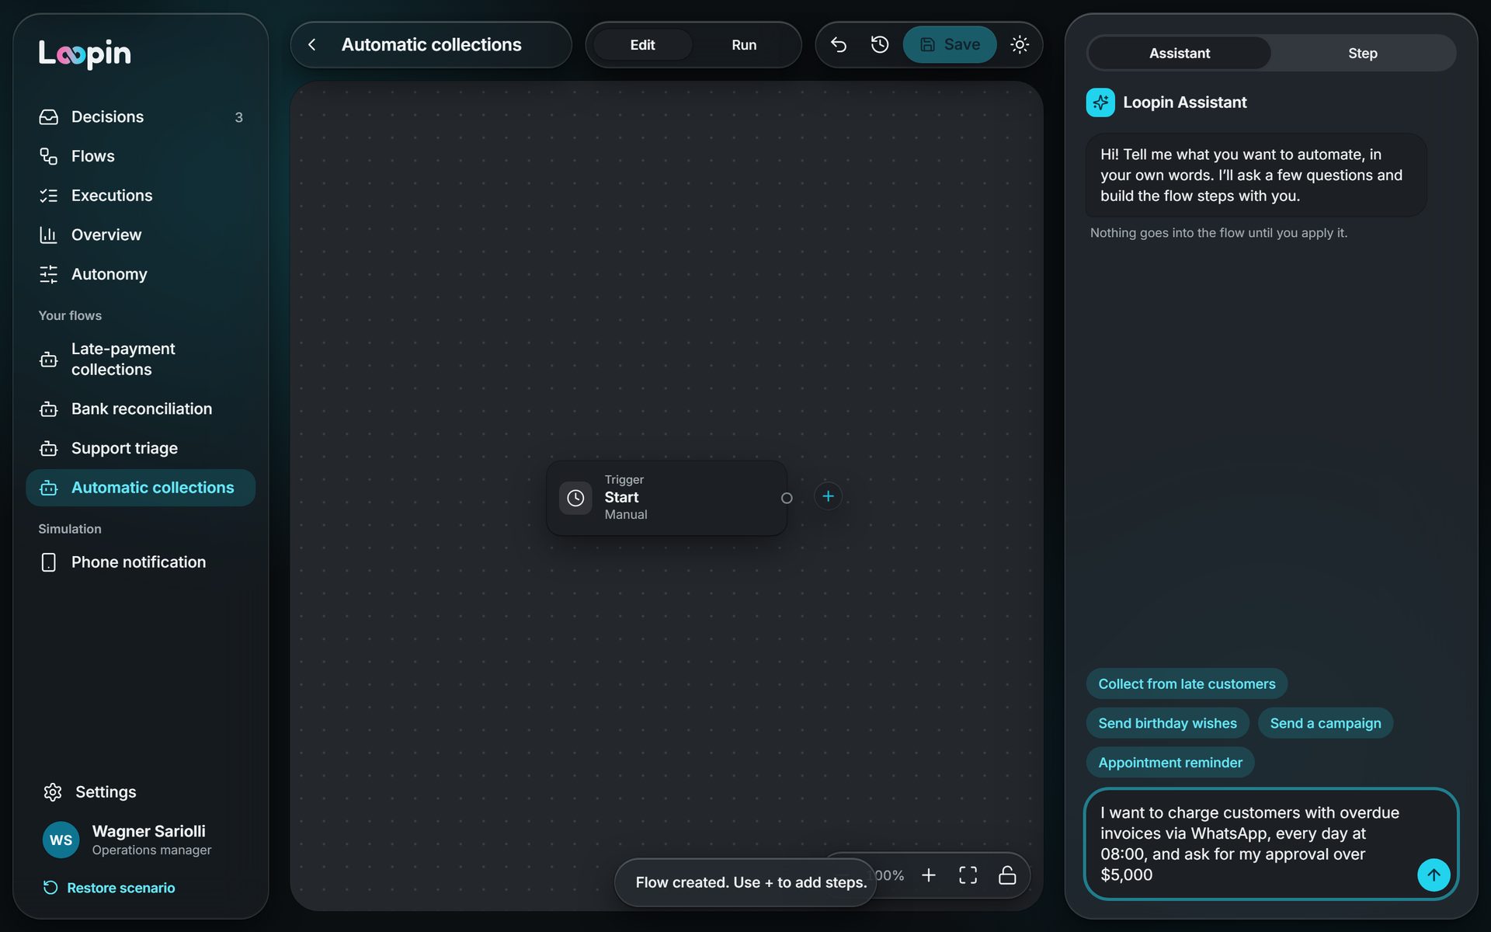Click the WS user avatar
The image size is (1491, 932).
[x=61, y=840]
